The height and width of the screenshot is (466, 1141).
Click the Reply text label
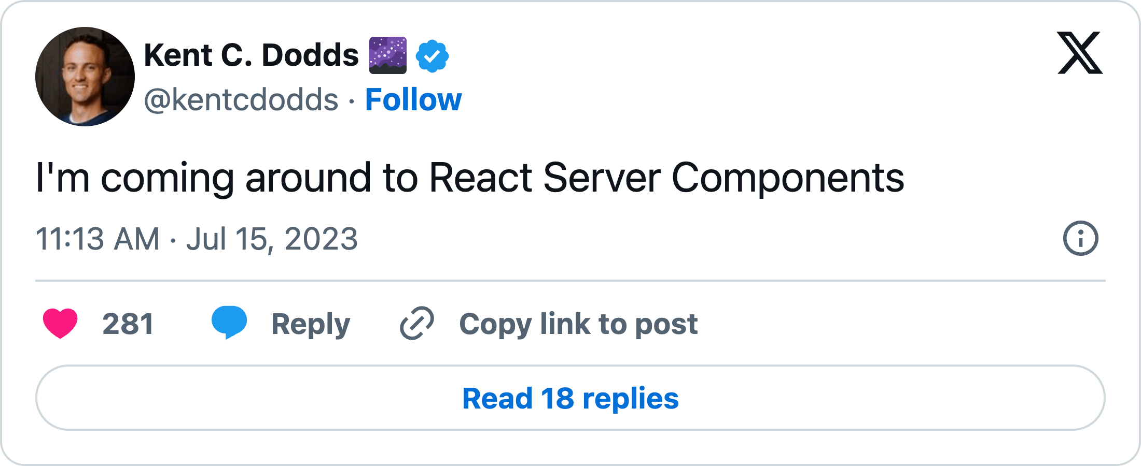(x=311, y=324)
